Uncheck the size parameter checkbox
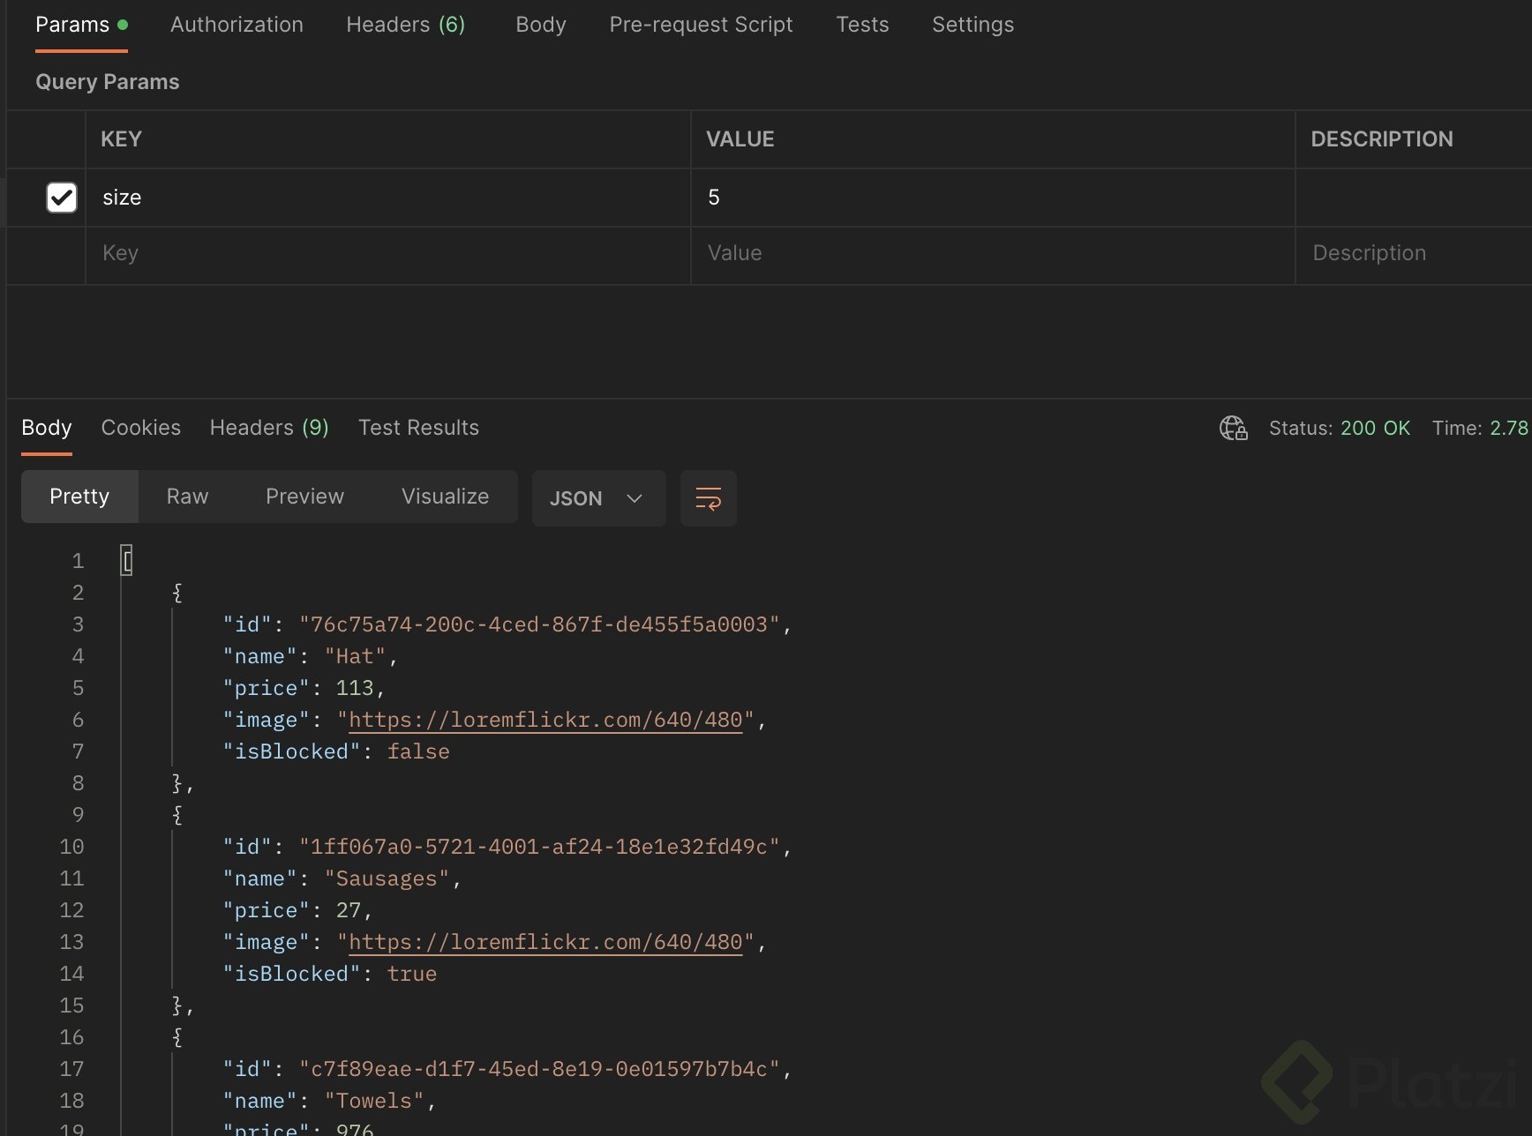Viewport: 1532px width, 1136px height. coord(62,198)
